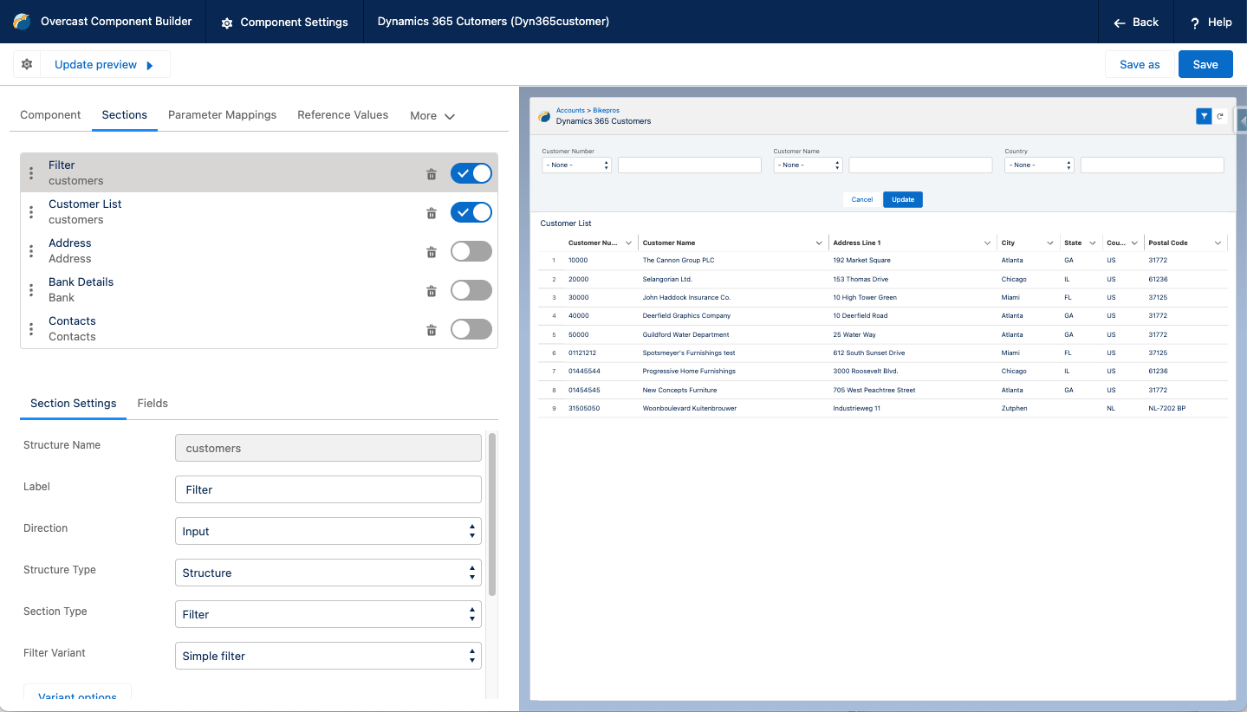This screenshot has height=712, width=1247.
Task: Open the Bikepros breadcrumb link
Action: point(606,111)
